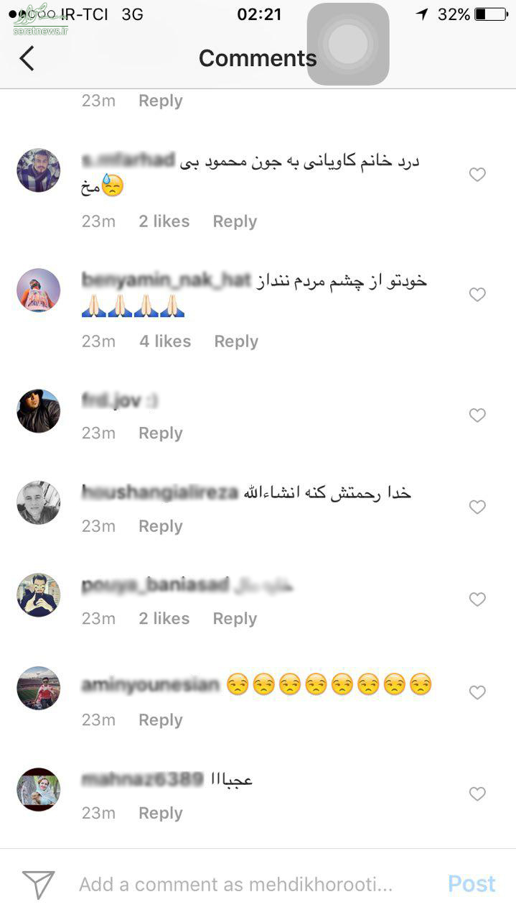516x920 pixels.
Task: View 2 likes on pouya_baniasad comment
Action: 164,619
